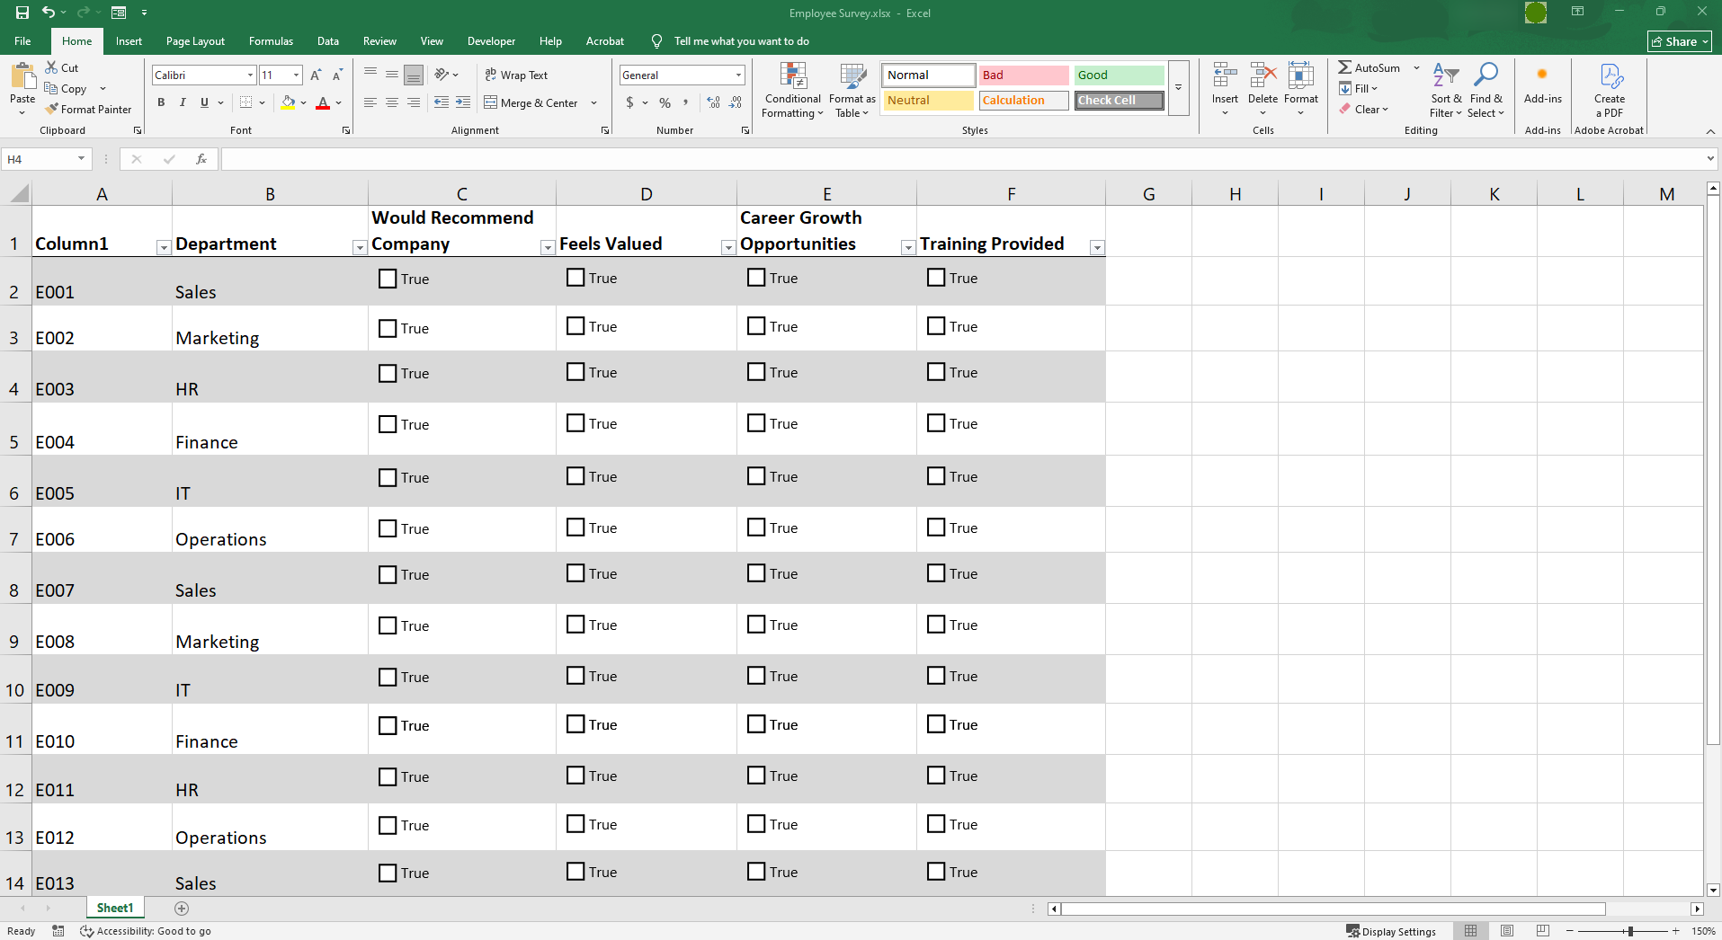Expand the cell Styles gallery
Viewport: 1722px width, 940px height.
(x=1178, y=88)
